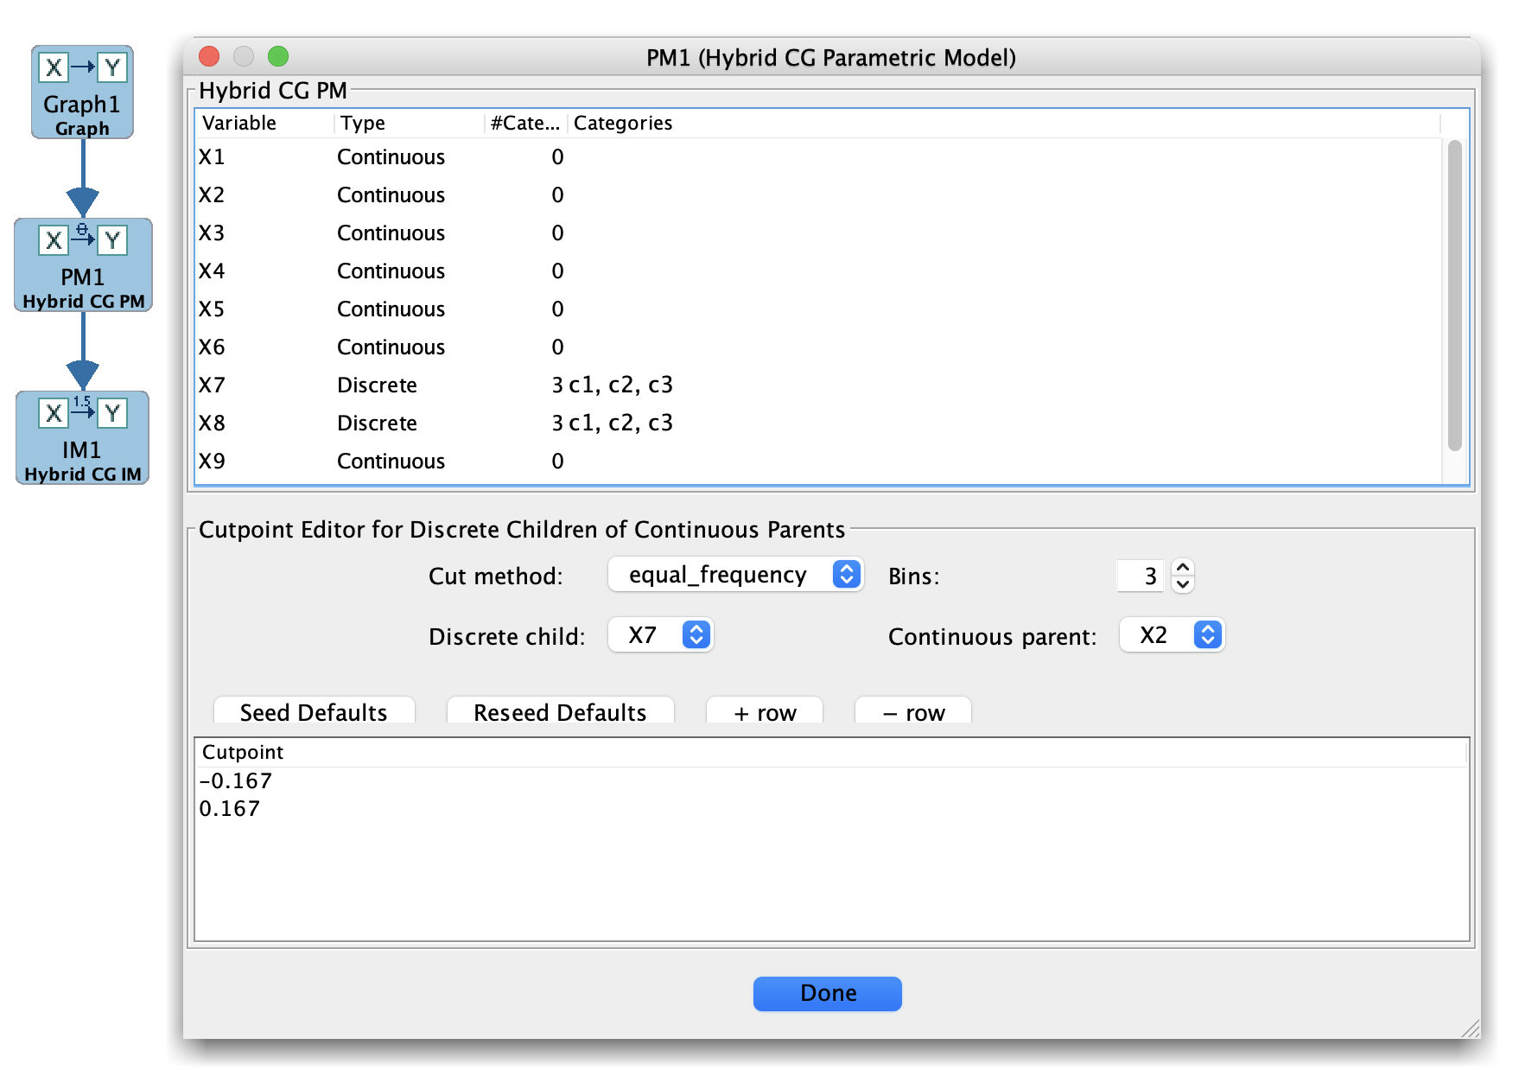
Task: Click into the Bins number field
Action: [x=1141, y=576]
